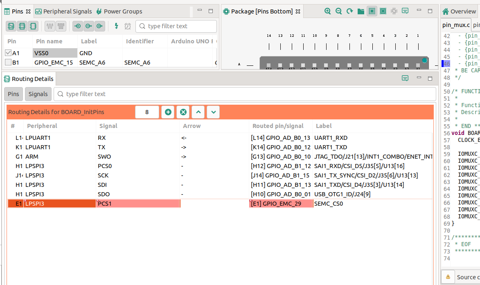Toggle the digital square-wave signal filter icon
Viewport: 480px width, 285px height.
point(61,26)
